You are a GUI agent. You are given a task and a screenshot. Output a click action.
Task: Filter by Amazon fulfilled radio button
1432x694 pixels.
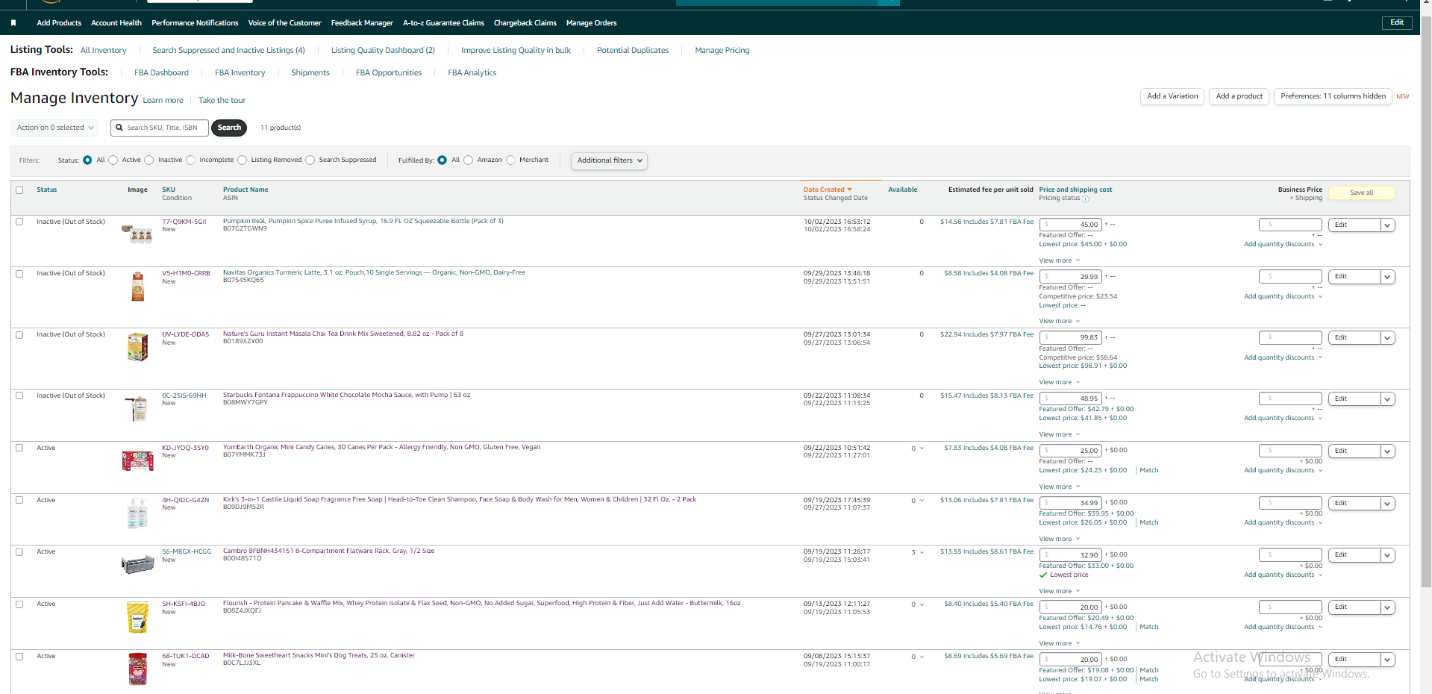pos(469,160)
